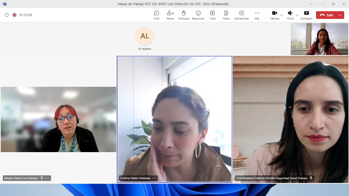This screenshot has height=196, width=349.
Task: Expand Micro audio options arrow
Action: (x=297, y=15)
